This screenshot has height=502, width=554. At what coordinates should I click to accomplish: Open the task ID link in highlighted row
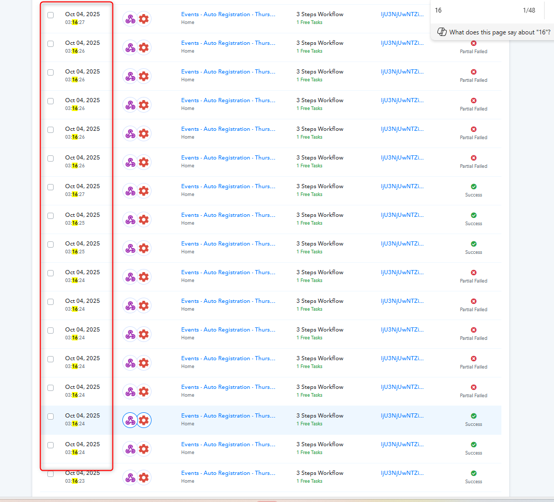[x=402, y=416]
